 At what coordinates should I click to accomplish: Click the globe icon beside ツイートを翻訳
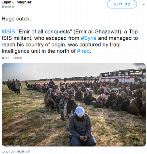coord(3,58)
